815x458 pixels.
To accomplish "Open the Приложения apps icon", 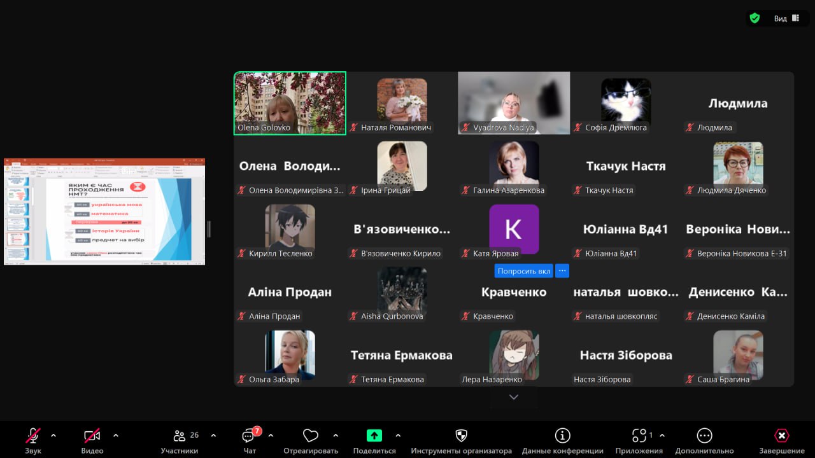I will [639, 436].
